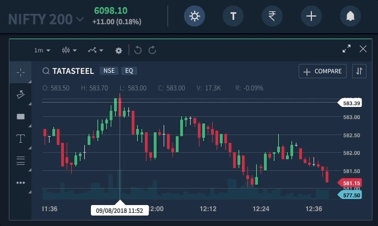Toggle the up/down arrows sort button
The width and height of the screenshot is (378, 226).
(359, 71)
